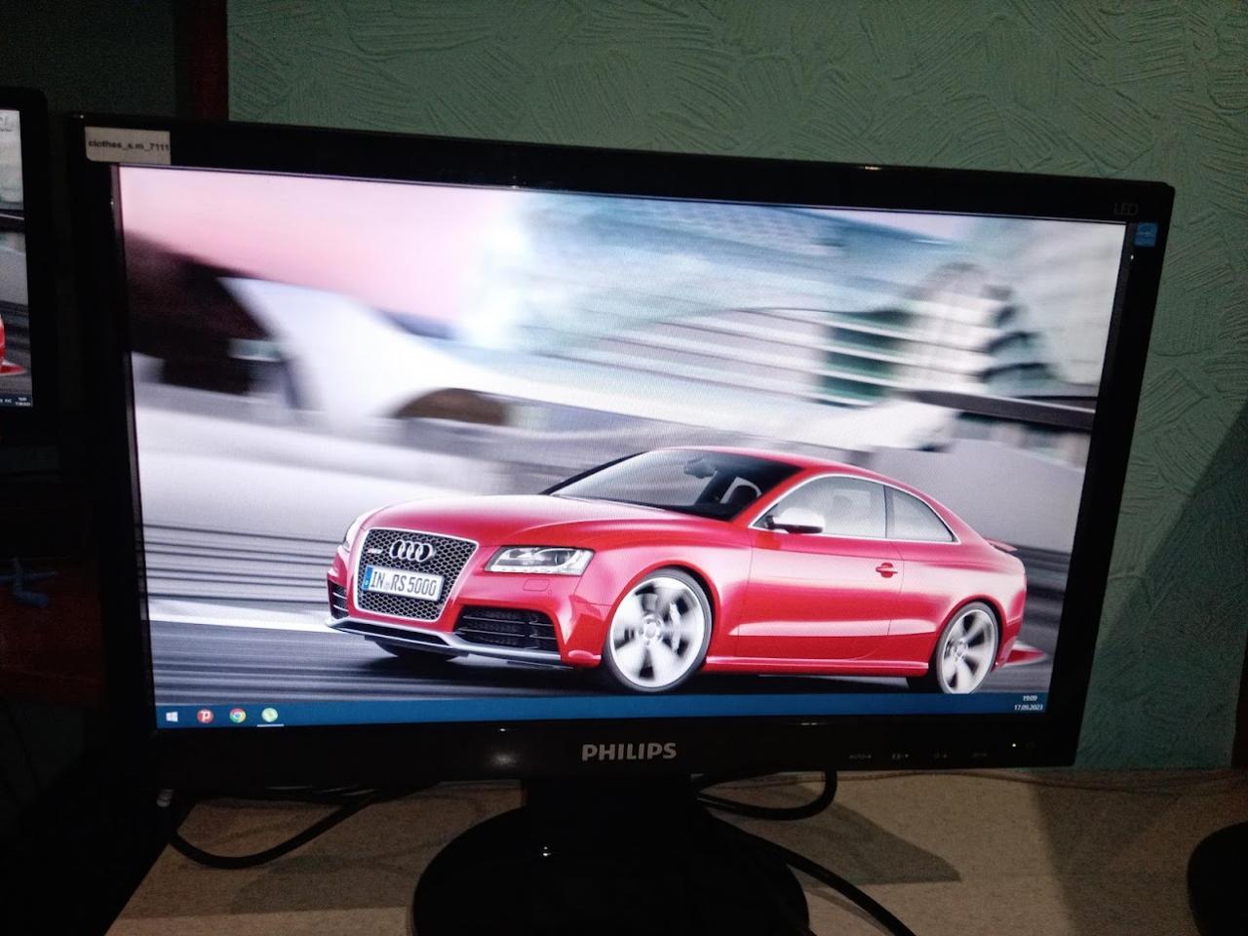Open the taskbar clock showing 19:09

pyautogui.click(x=1029, y=702)
